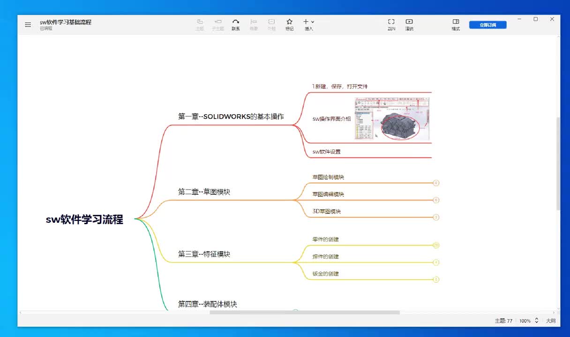Screen dimensions: 570x337
Task: Open the 插入 (Insert) plus dropdown
Action: click(x=308, y=25)
